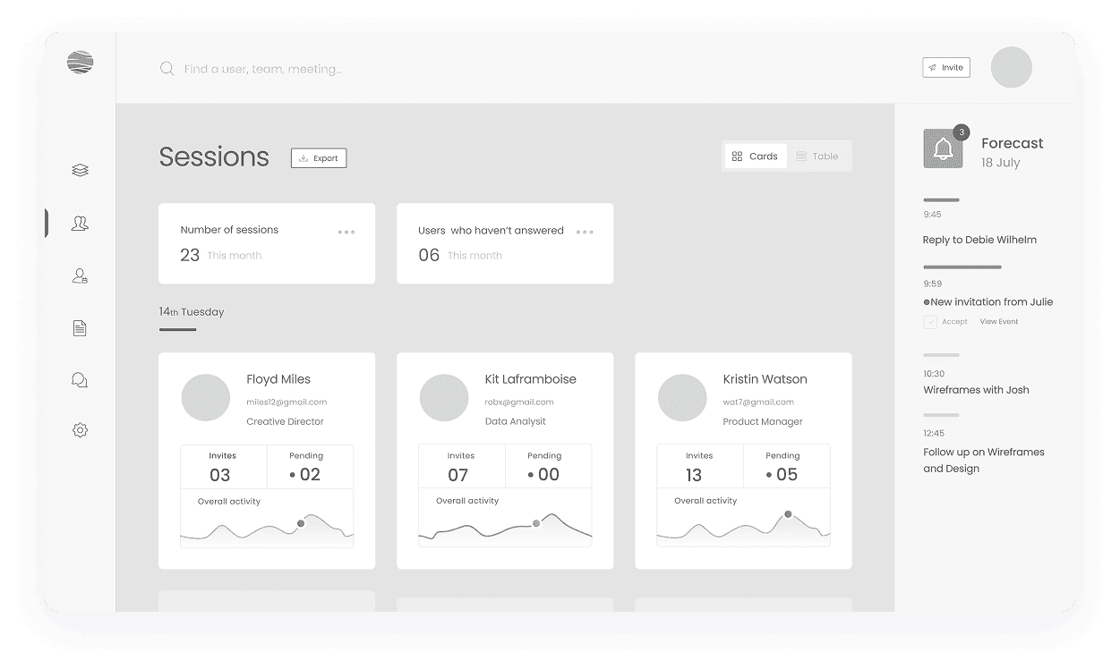Expand the Cards view toggle group

(787, 156)
